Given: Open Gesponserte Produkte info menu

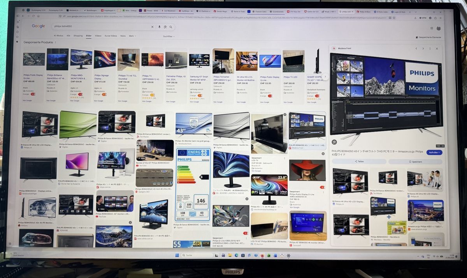Looking at the screenshot, I should (x=55, y=42).
